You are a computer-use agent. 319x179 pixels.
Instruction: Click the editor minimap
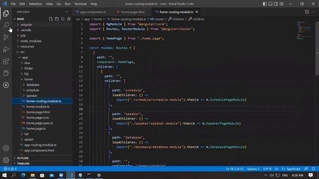point(305,30)
